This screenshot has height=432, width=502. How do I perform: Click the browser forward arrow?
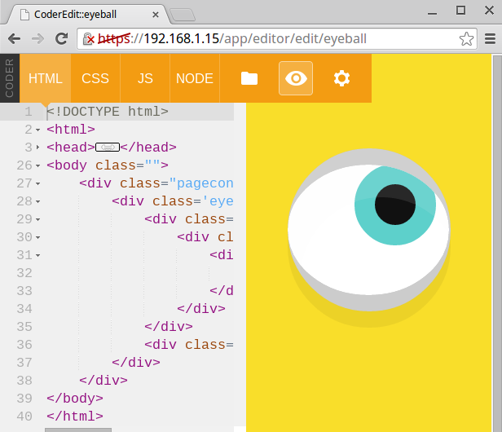[38, 39]
